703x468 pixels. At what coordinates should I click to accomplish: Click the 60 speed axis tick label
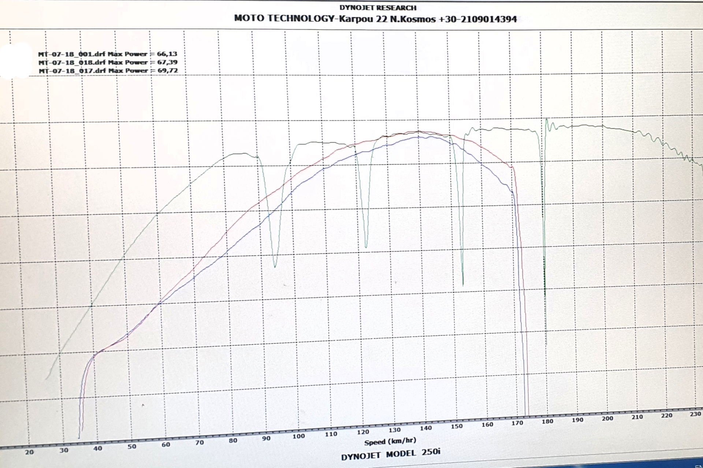[x=166, y=445]
